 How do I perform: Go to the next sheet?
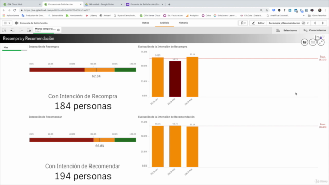coord(323,23)
